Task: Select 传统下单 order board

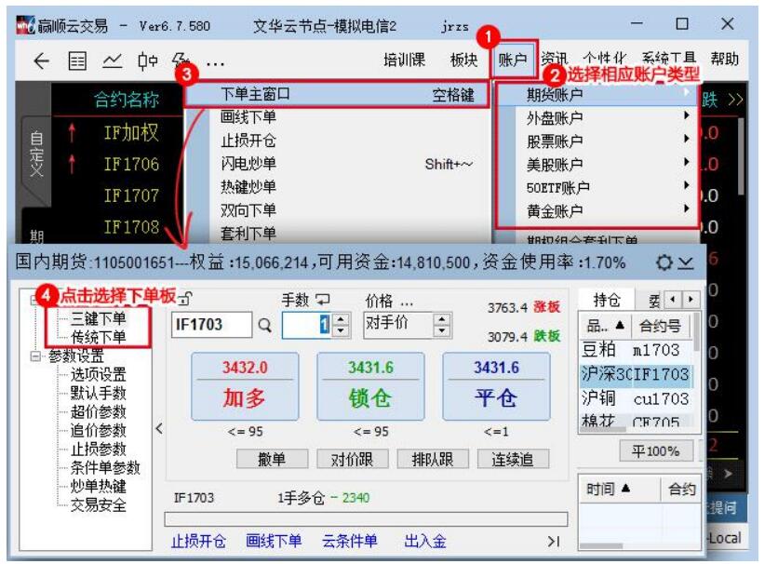Action: coord(99,337)
